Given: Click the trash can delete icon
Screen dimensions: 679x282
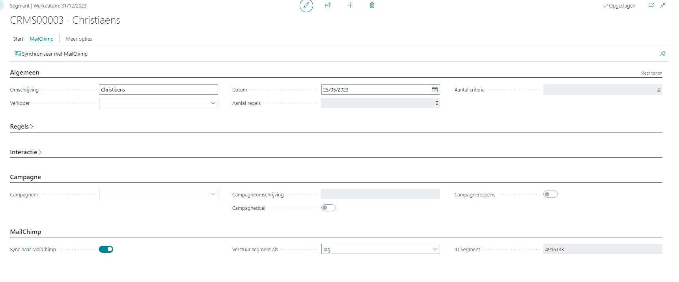Looking at the screenshot, I should [372, 5].
